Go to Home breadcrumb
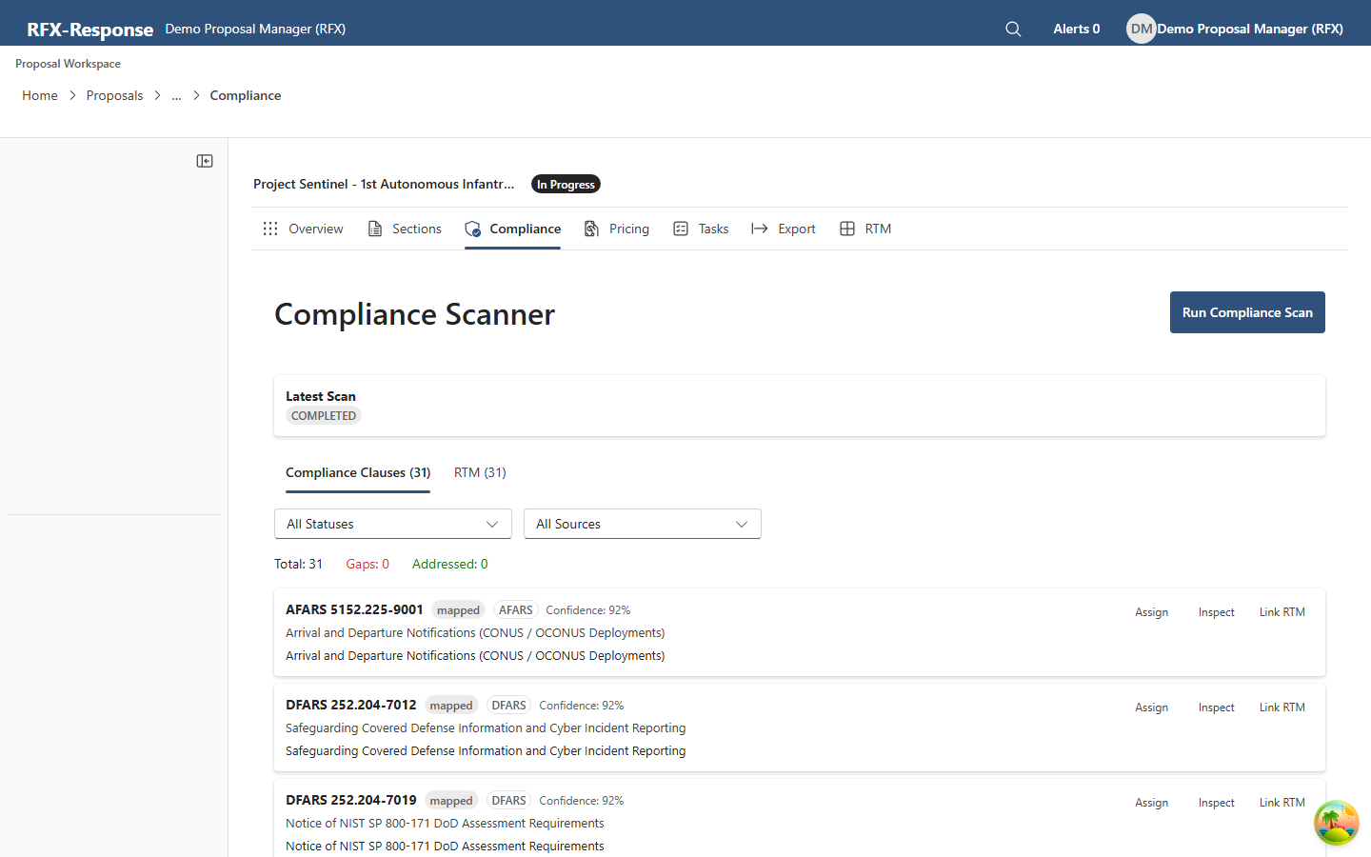 [x=40, y=95]
